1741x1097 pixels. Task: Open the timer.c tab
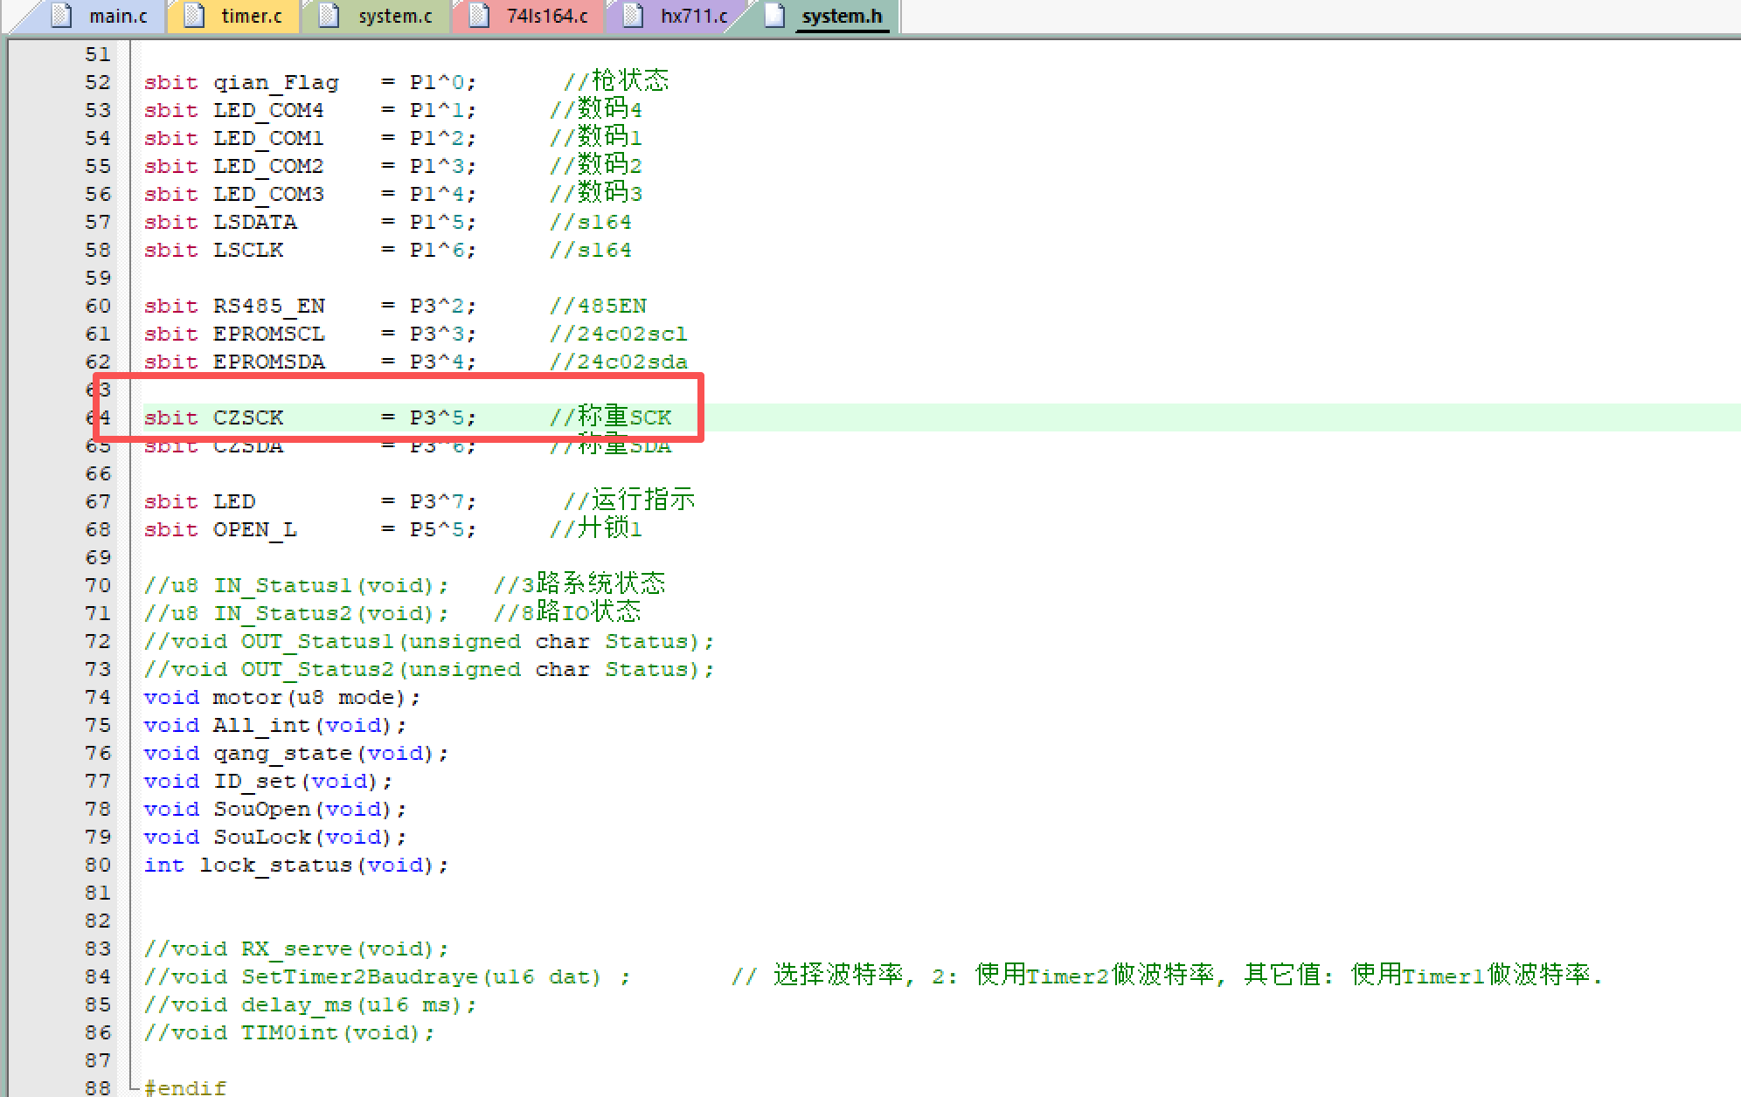(x=252, y=16)
